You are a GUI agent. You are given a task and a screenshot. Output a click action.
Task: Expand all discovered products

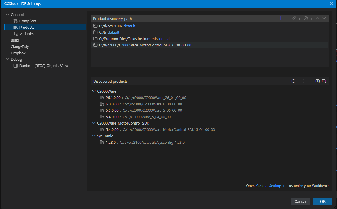[x=318, y=81]
